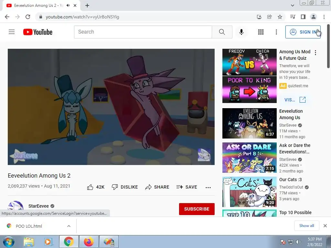Subscribe to the StarEevee channel
Image resolution: width=331 pixels, height=248 pixels.
click(x=197, y=209)
